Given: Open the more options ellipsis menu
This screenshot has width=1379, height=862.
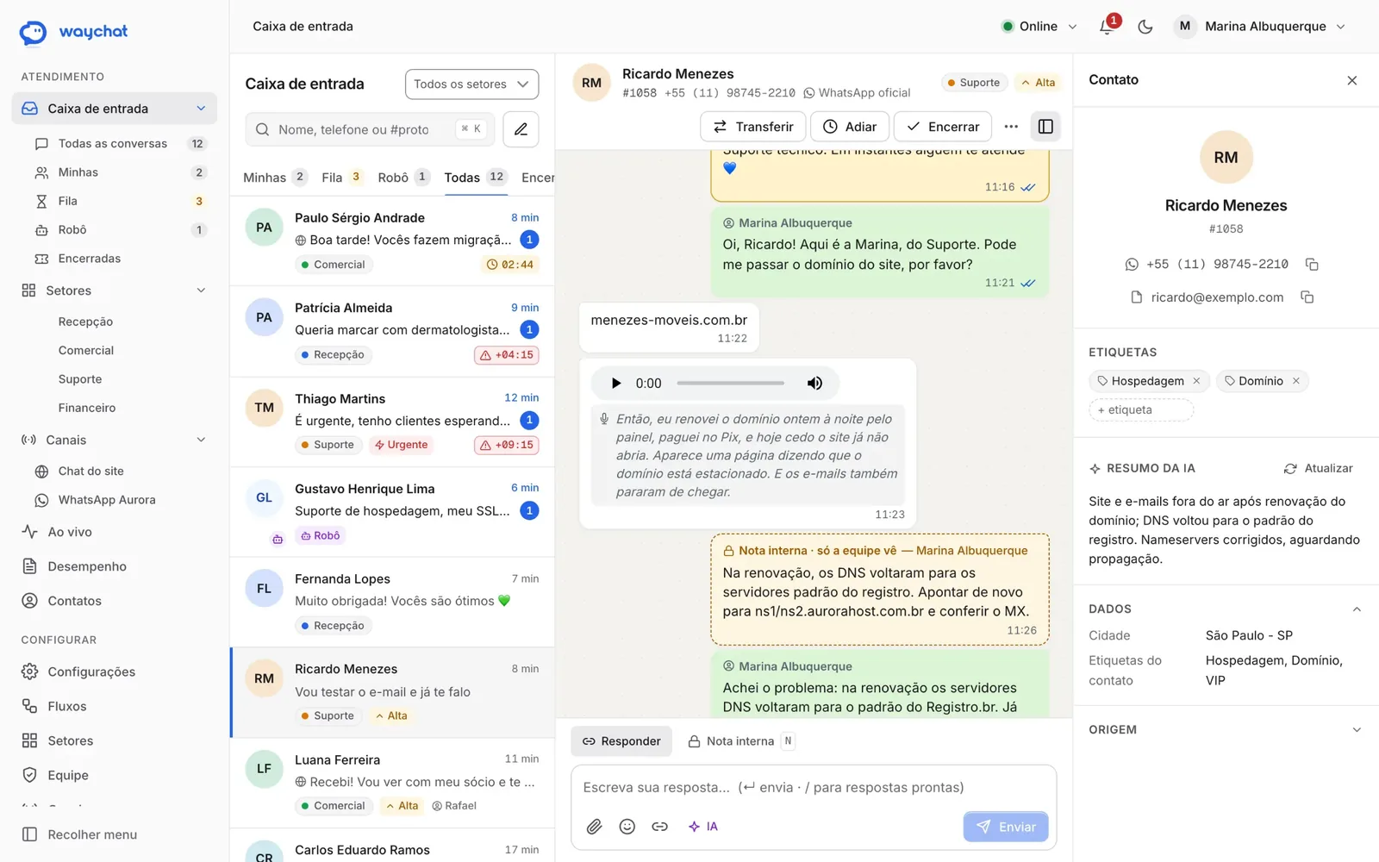Looking at the screenshot, I should [x=1011, y=127].
